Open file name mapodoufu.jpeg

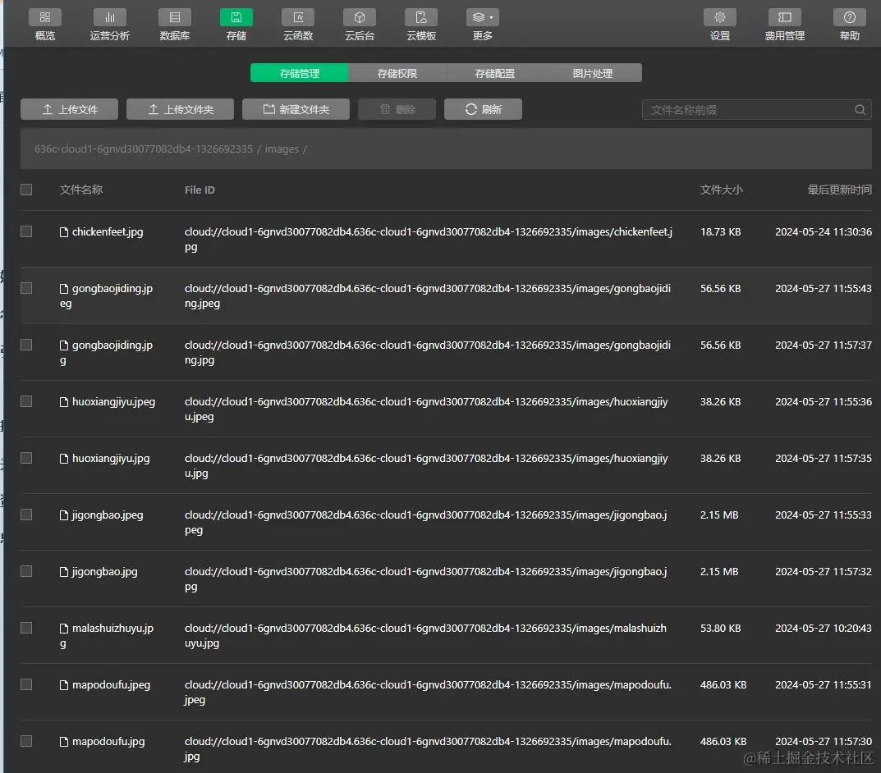click(x=111, y=685)
